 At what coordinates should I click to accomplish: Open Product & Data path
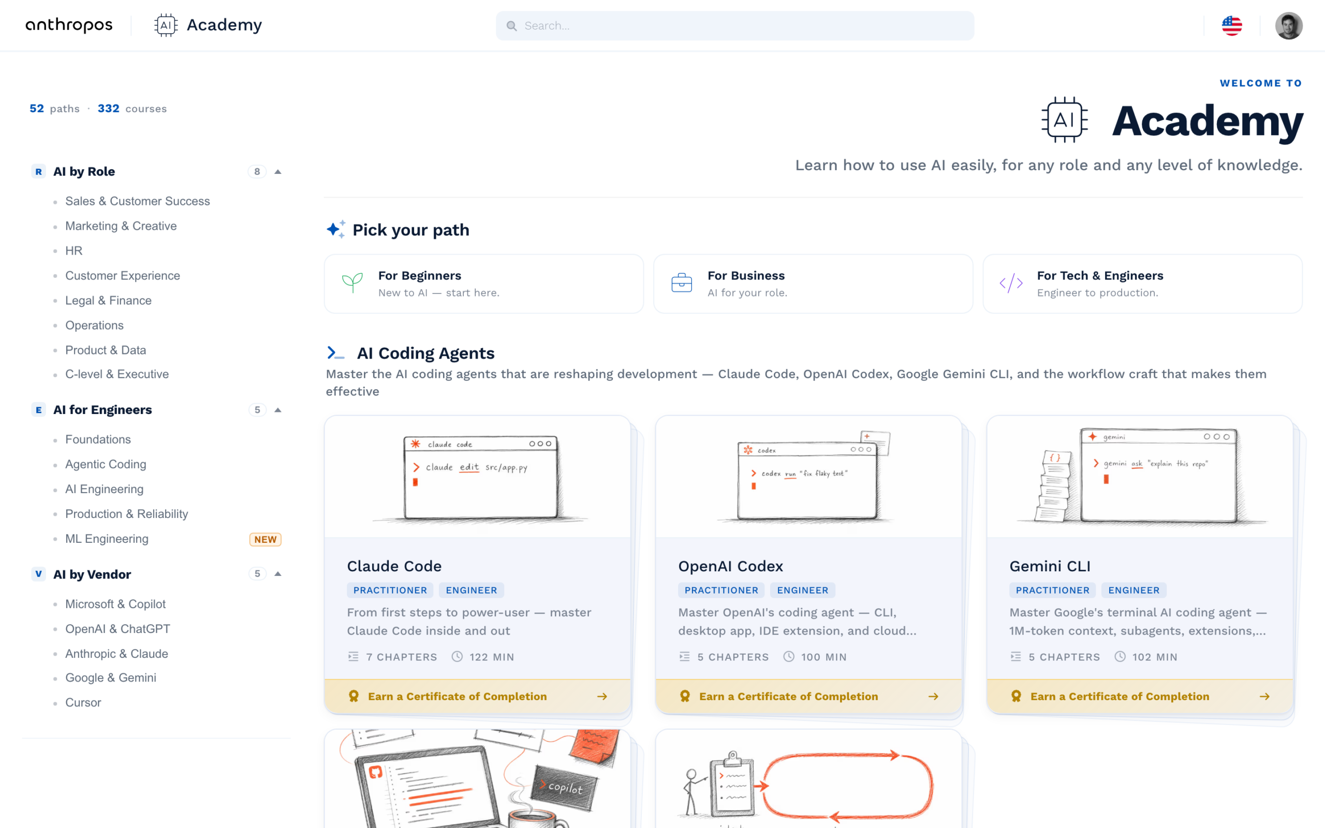coord(106,350)
